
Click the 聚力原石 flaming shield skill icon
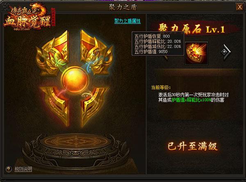pos(196,53)
